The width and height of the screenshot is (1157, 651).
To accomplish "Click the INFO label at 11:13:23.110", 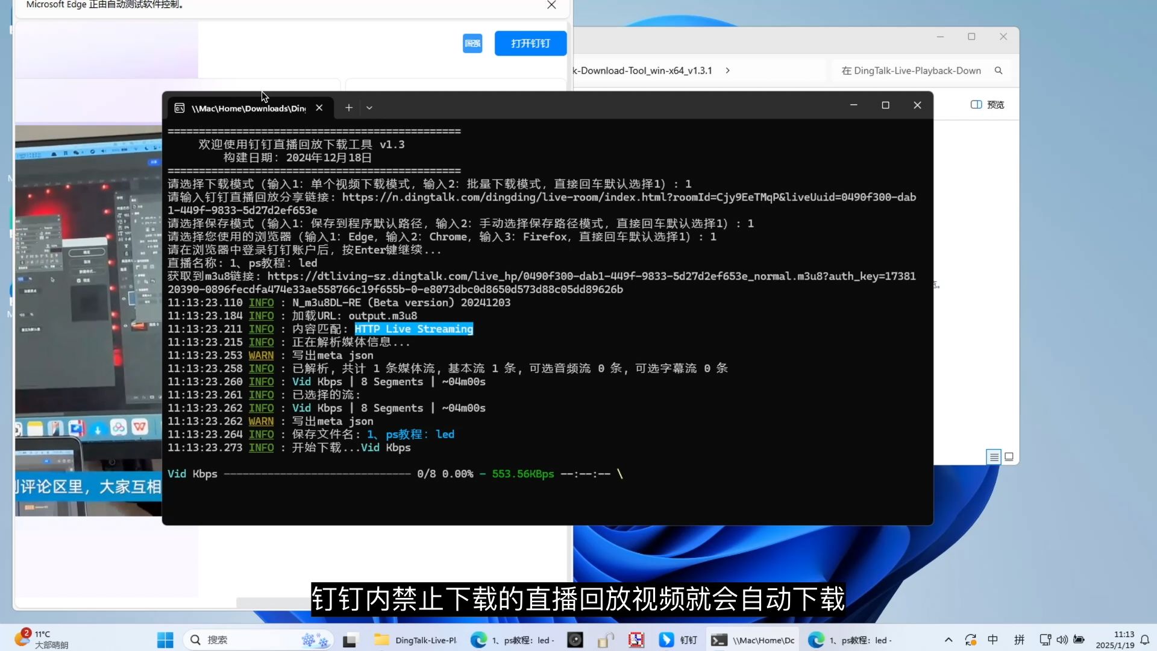I will [x=261, y=303].
